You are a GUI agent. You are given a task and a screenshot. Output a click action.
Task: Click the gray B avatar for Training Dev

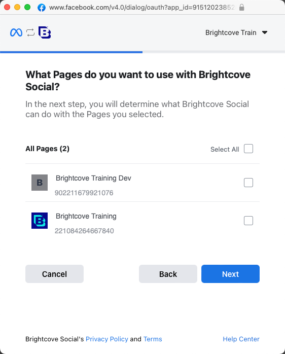pyautogui.click(x=40, y=183)
